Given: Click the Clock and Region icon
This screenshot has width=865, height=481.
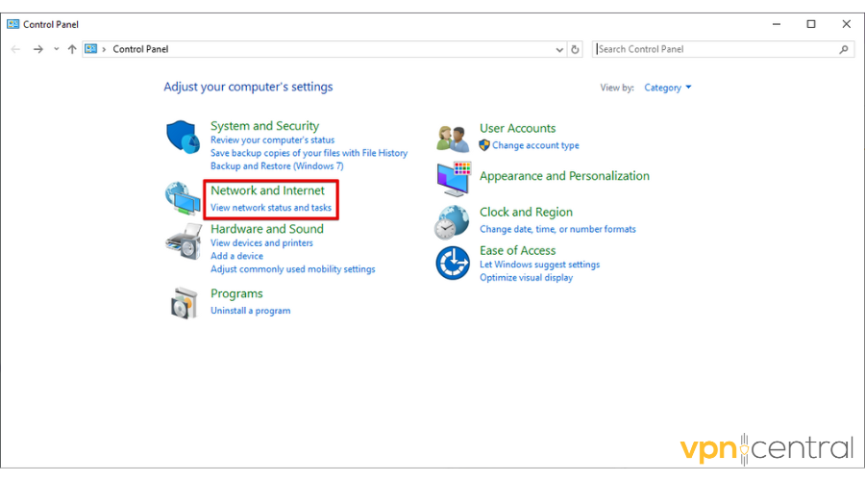Looking at the screenshot, I should (x=453, y=222).
